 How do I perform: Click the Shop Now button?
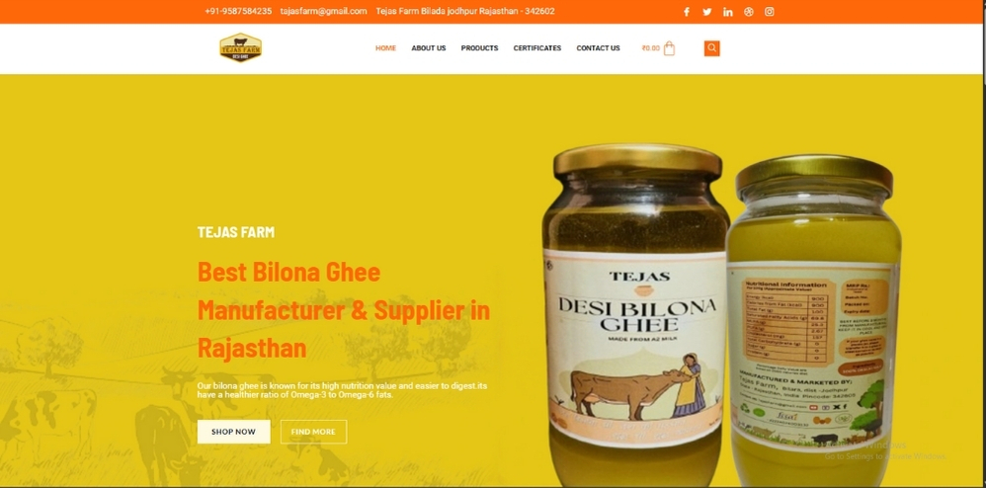tap(234, 432)
